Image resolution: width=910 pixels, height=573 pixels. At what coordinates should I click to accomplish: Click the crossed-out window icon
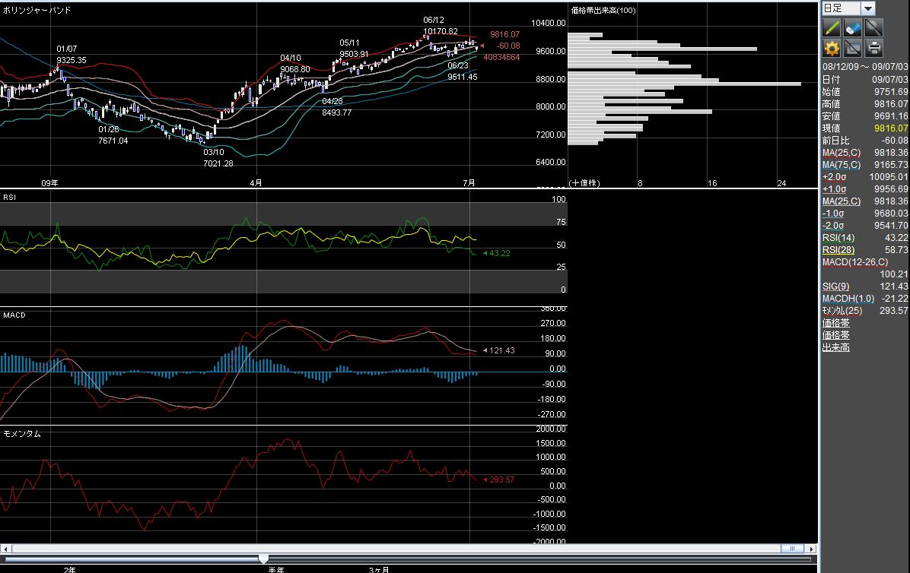(x=853, y=49)
